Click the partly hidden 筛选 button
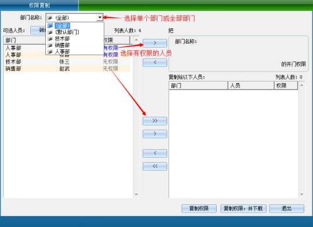This screenshot has height=227, width=313. pos(38,30)
